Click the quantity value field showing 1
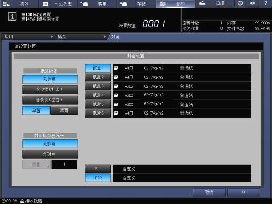 point(64,165)
